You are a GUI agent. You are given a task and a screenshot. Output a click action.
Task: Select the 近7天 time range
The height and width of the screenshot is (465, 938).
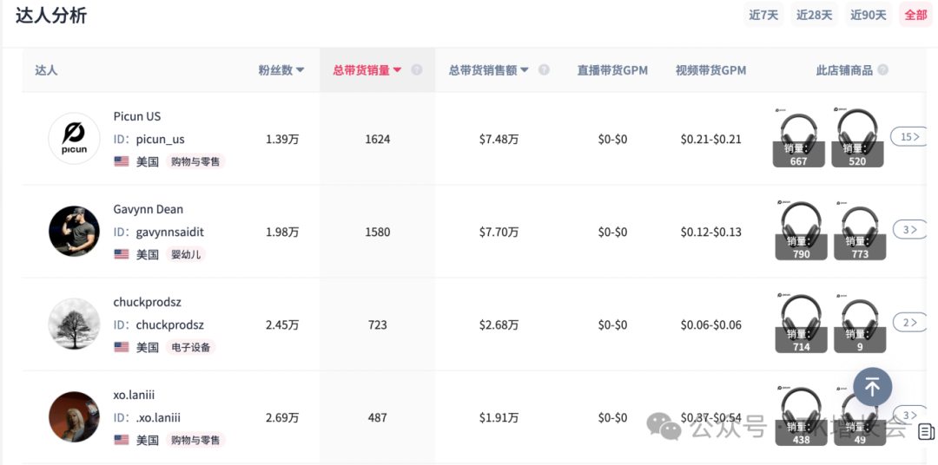[x=763, y=15]
